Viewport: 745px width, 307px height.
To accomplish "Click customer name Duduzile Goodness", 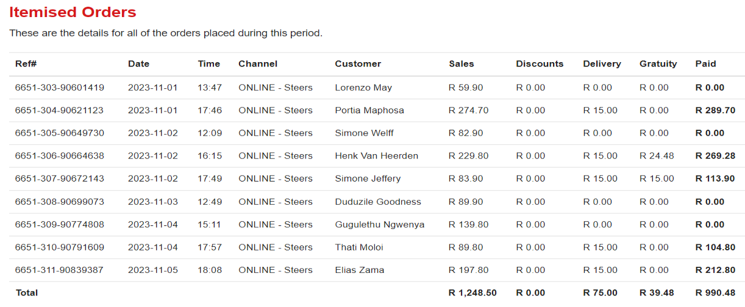I will pos(378,202).
